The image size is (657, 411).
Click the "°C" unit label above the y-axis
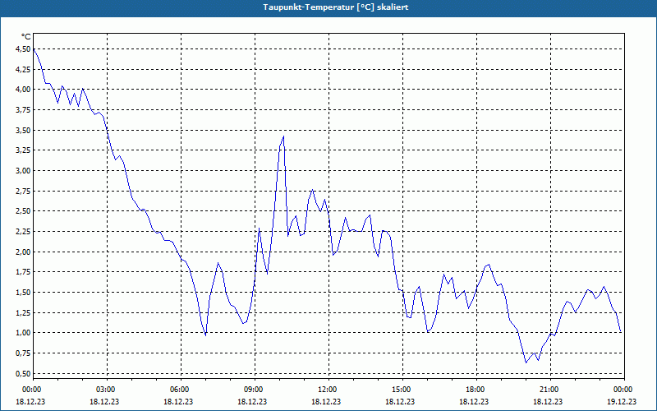pyautogui.click(x=26, y=37)
